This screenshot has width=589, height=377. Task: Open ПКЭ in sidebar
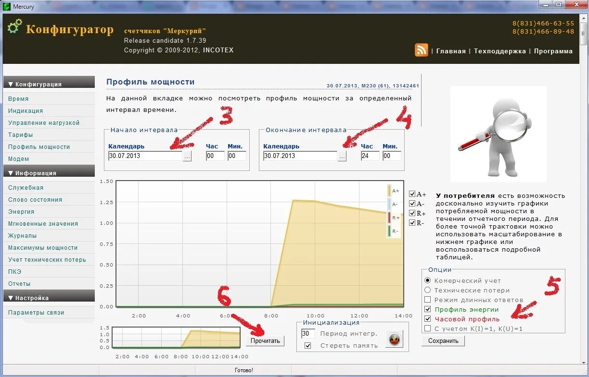pyautogui.click(x=15, y=271)
